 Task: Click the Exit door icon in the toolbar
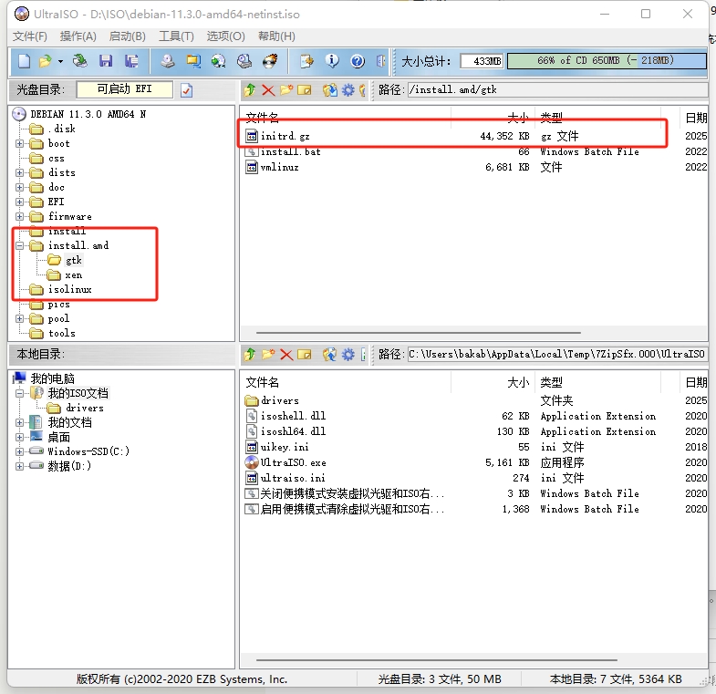381,61
